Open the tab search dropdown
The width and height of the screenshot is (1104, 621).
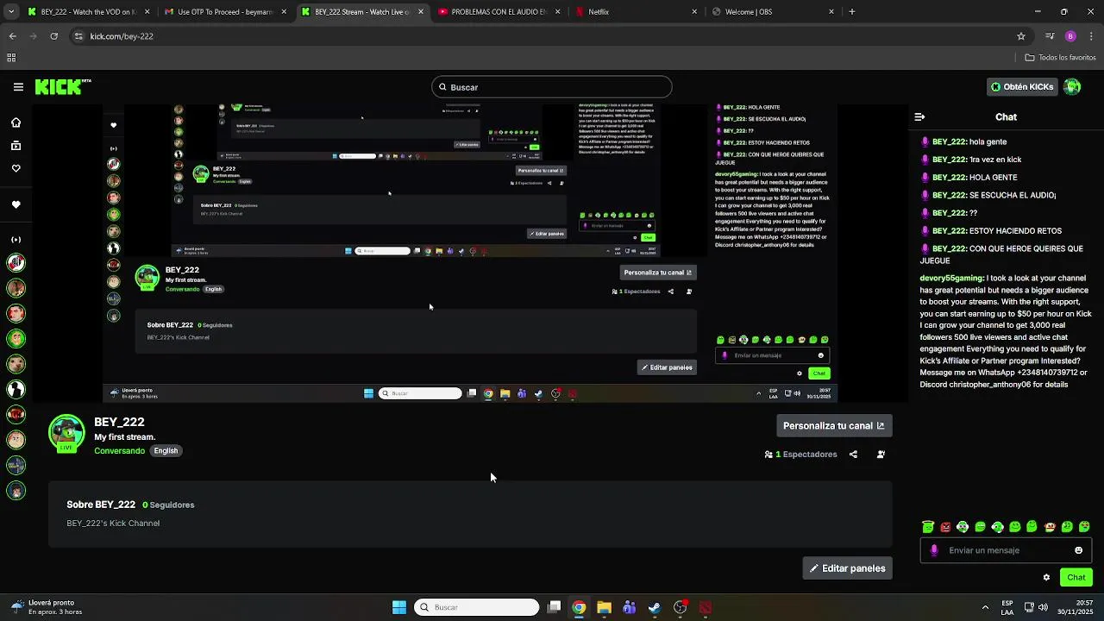(11, 12)
